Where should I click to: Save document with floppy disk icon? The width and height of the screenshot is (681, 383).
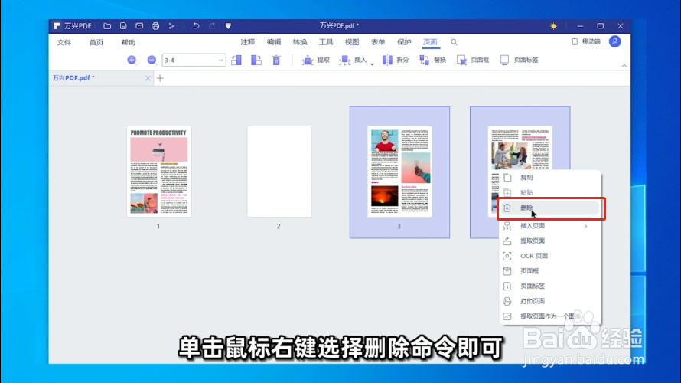click(x=123, y=26)
